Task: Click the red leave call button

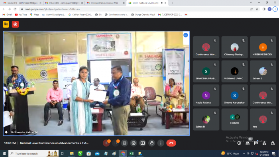Action: (x=171, y=143)
